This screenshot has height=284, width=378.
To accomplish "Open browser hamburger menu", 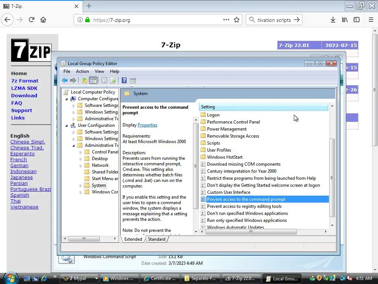I will point(371,20).
